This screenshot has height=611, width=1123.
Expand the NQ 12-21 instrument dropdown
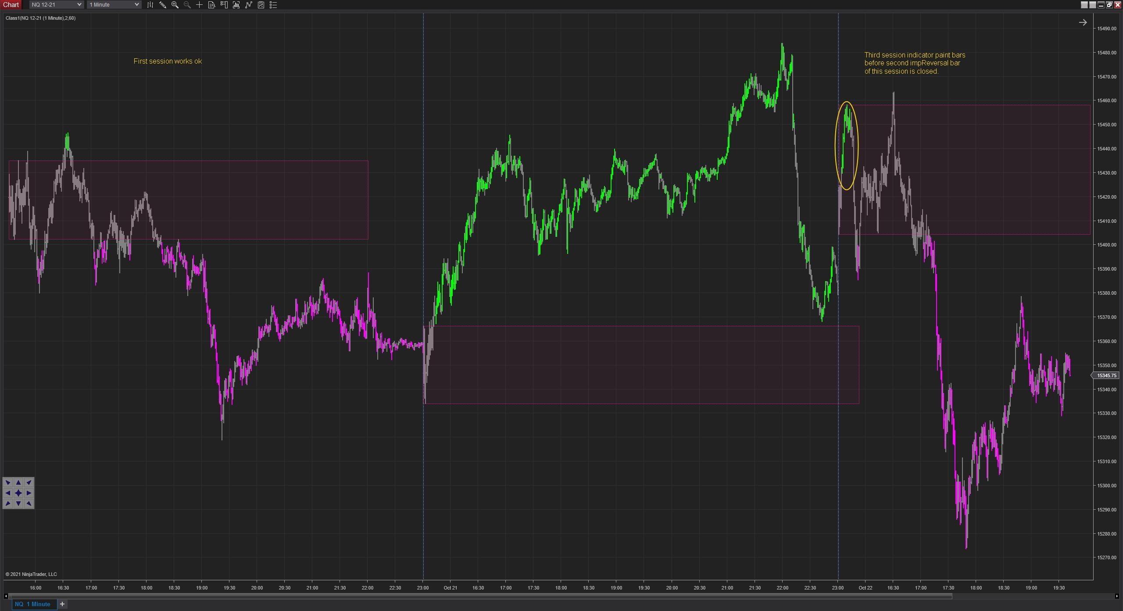79,5
